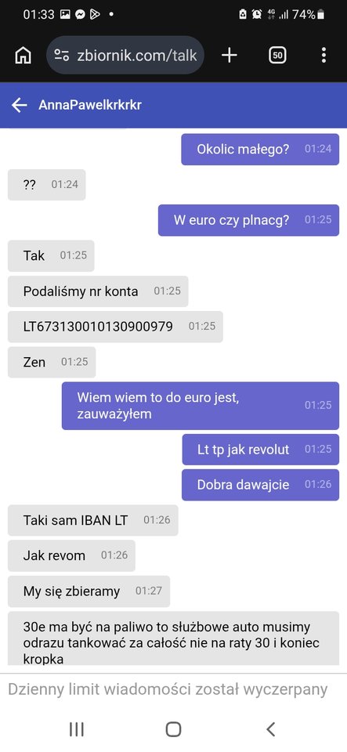
Task: Tap the Android recent apps button
Action: 77,729
